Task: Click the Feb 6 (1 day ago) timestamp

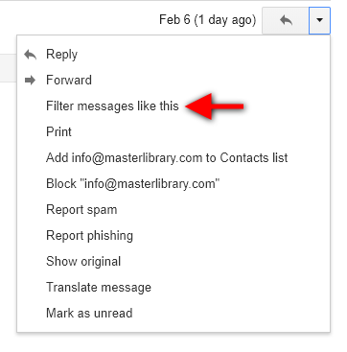Action: point(208,20)
